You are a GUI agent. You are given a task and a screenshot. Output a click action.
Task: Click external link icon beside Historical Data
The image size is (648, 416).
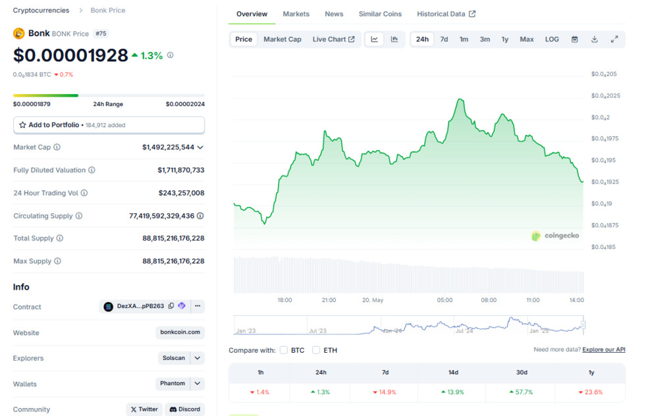click(x=472, y=14)
